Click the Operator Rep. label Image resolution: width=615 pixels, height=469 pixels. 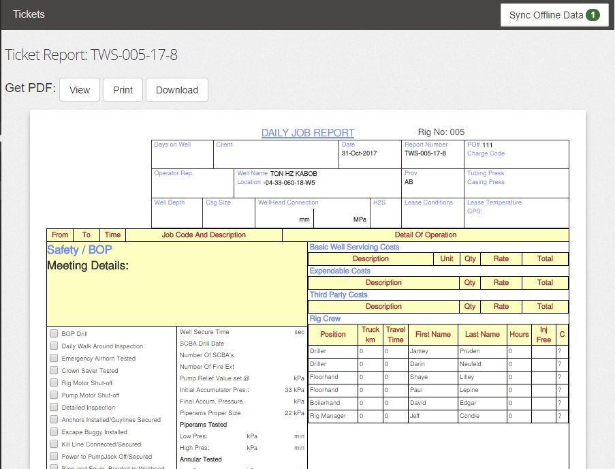(x=174, y=173)
